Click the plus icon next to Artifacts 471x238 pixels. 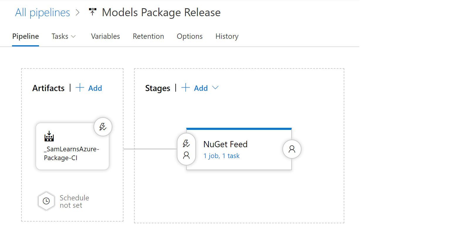80,88
